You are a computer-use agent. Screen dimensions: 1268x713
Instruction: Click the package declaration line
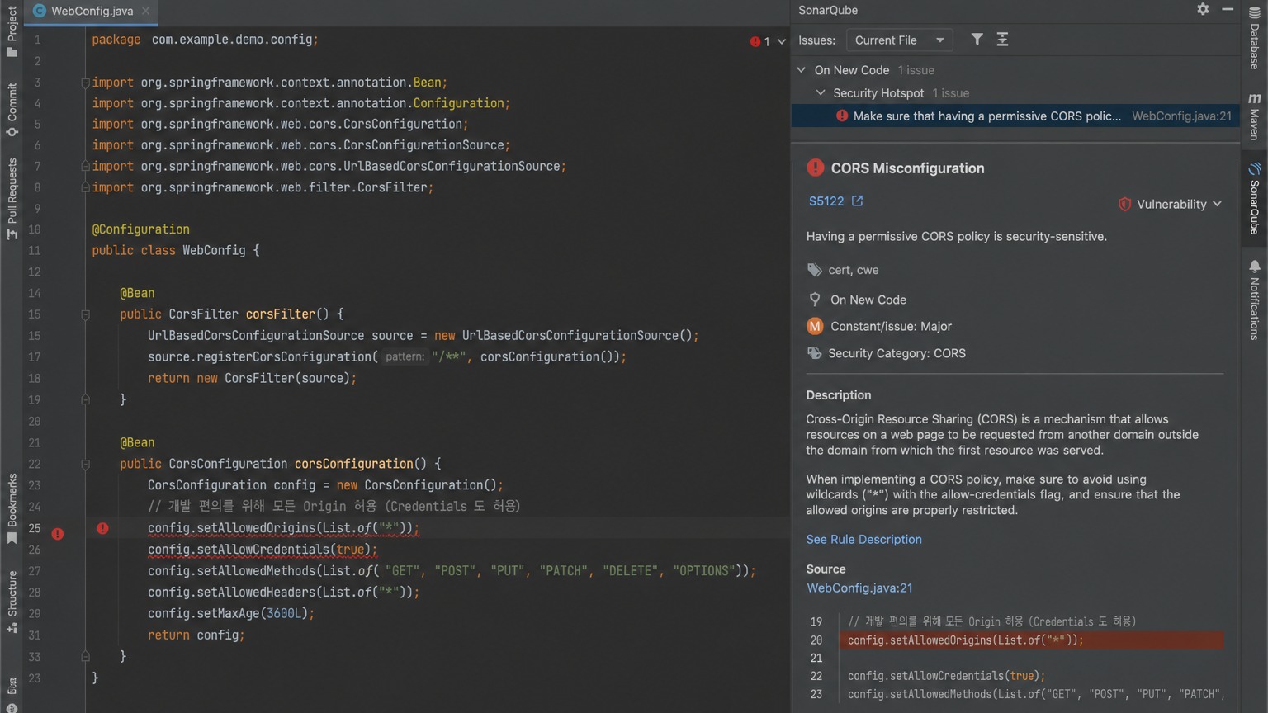[x=205, y=40]
